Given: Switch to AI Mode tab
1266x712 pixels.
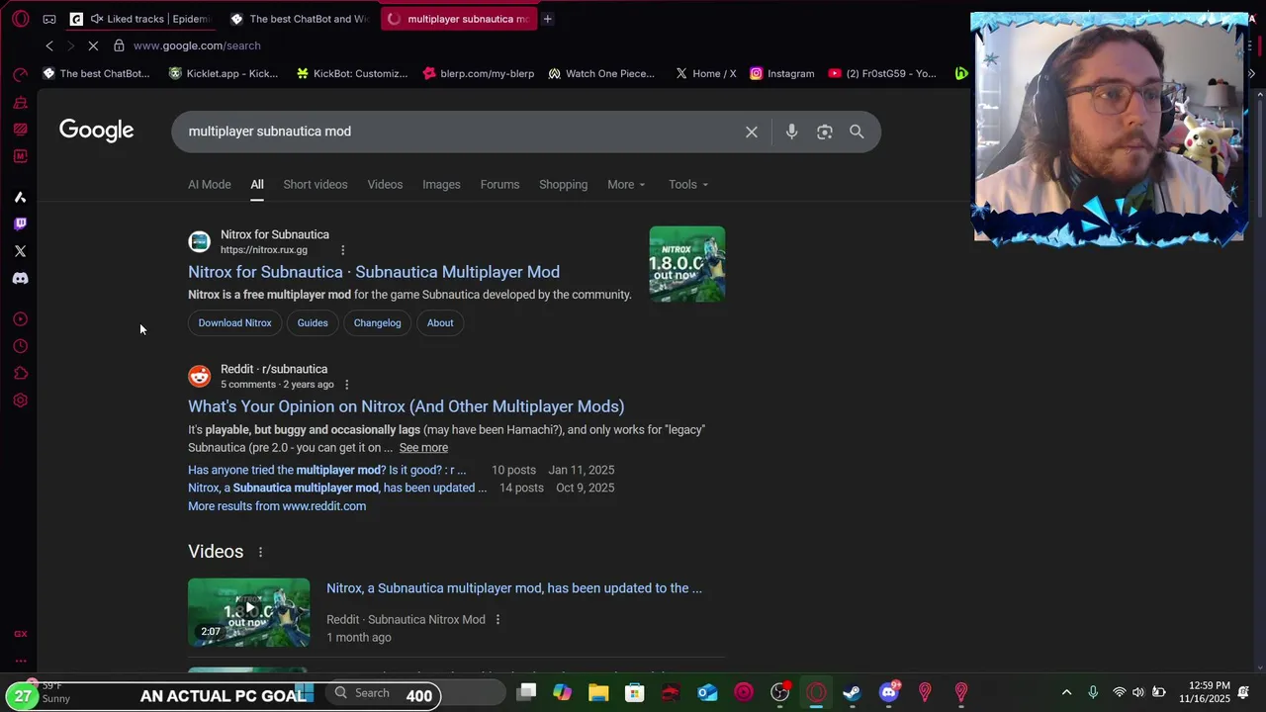Looking at the screenshot, I should 210,185.
